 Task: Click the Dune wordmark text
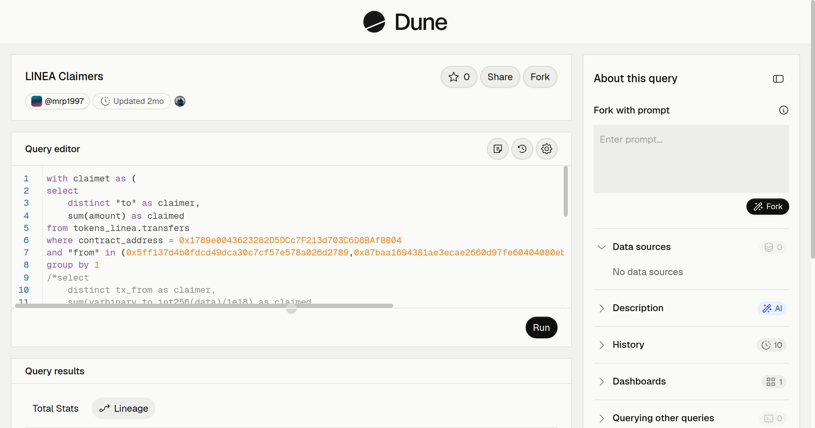point(421,22)
